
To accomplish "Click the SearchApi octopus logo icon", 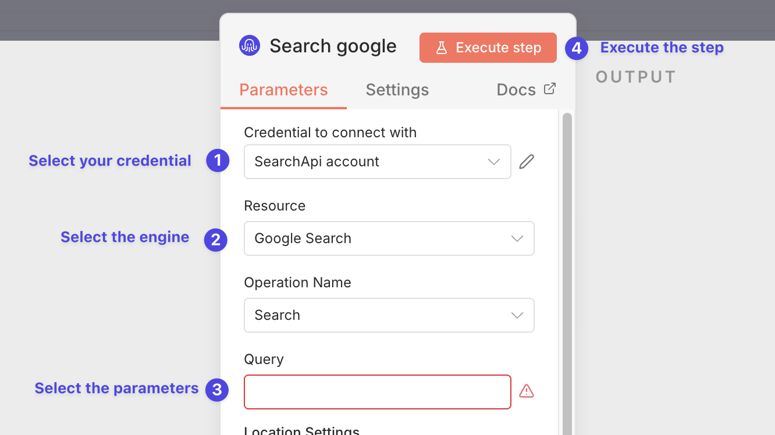I will 250,46.
